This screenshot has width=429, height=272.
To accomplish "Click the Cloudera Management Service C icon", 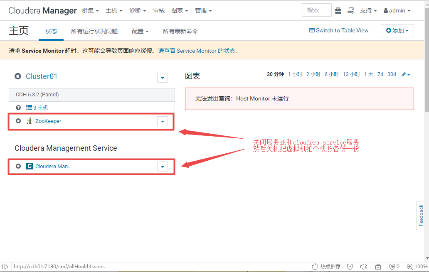I will 29,166.
